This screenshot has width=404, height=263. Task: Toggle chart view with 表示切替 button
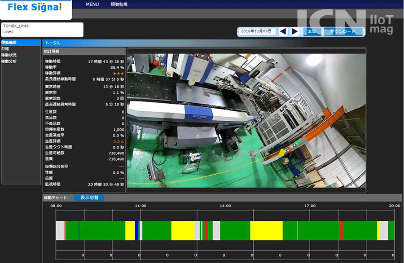tap(89, 197)
